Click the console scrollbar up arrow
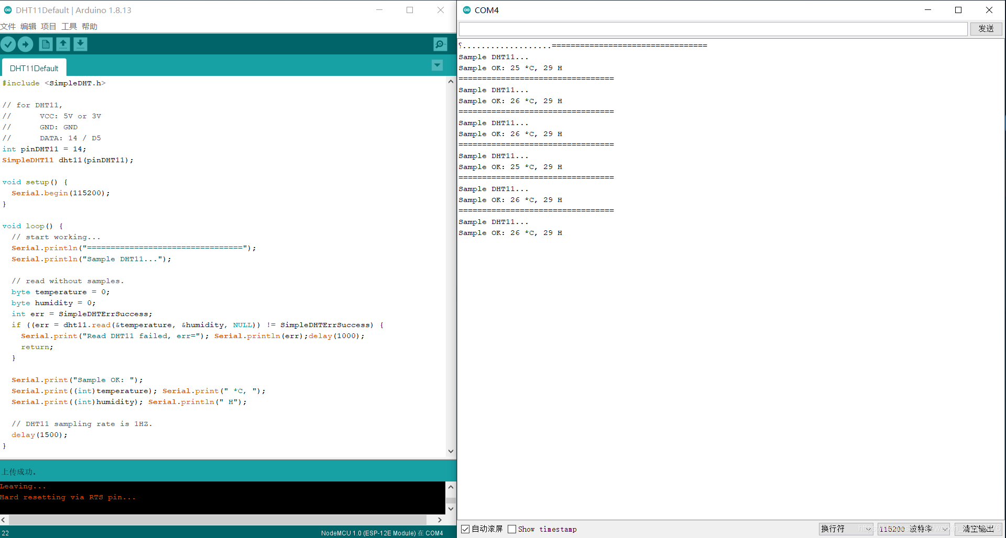Viewport: 1006px width, 538px height. pos(451,487)
